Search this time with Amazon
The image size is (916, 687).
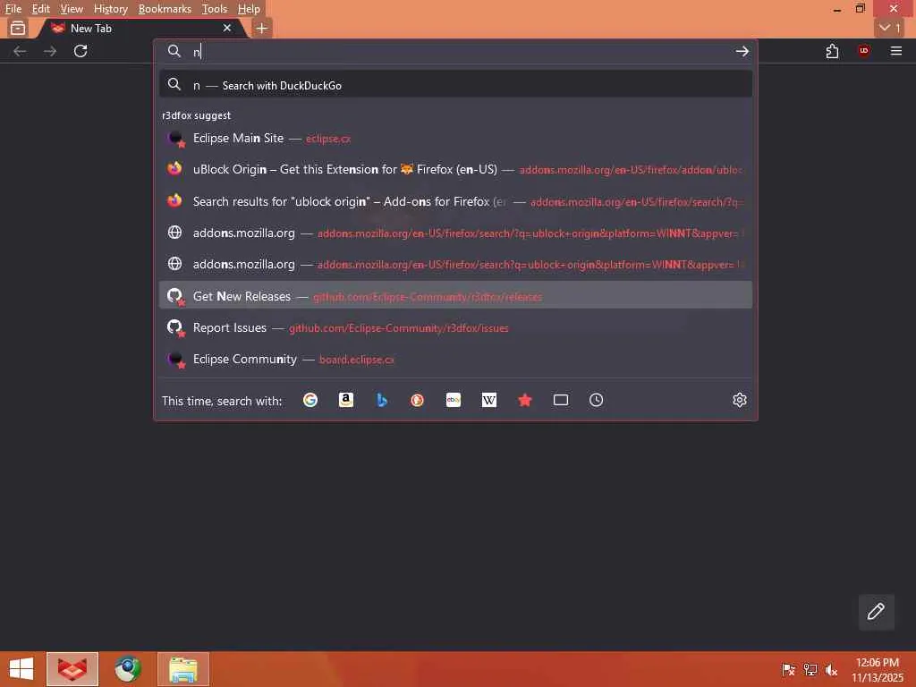coord(346,400)
